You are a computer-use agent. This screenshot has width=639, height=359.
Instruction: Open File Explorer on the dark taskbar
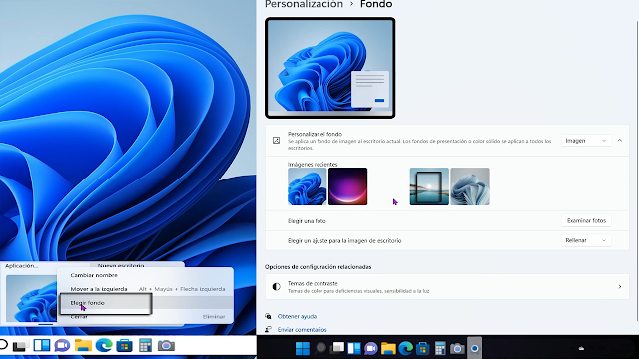click(x=388, y=348)
